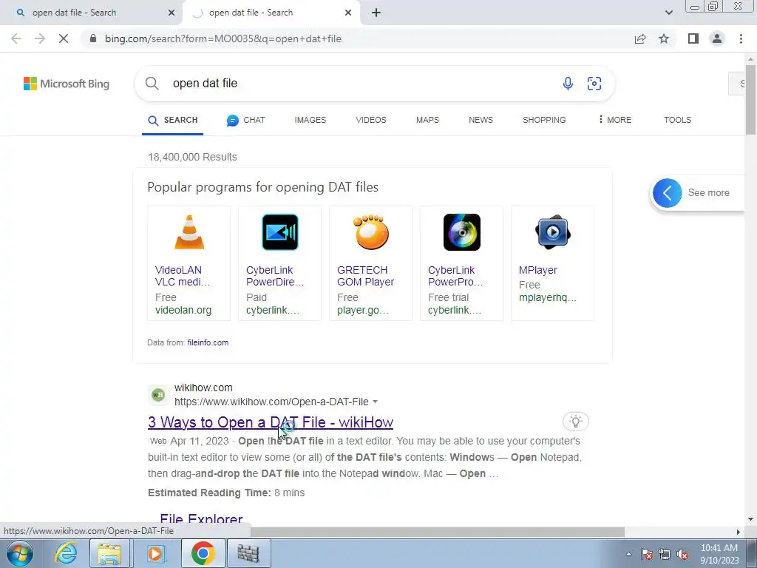757x568 pixels.
Task: Click the GOM Player orange foot icon
Action: coord(371,231)
